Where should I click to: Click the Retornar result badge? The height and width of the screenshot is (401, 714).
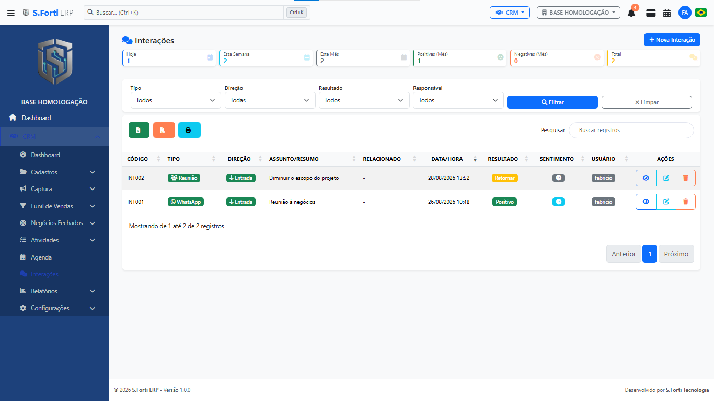pos(505,178)
